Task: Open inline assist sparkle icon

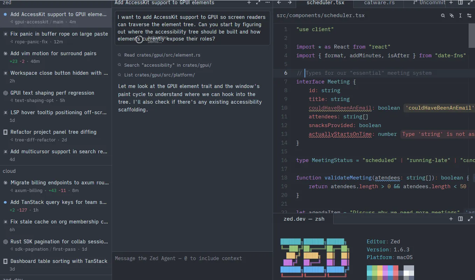Action: (x=452, y=16)
